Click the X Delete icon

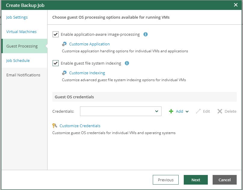pyautogui.click(x=220, y=111)
